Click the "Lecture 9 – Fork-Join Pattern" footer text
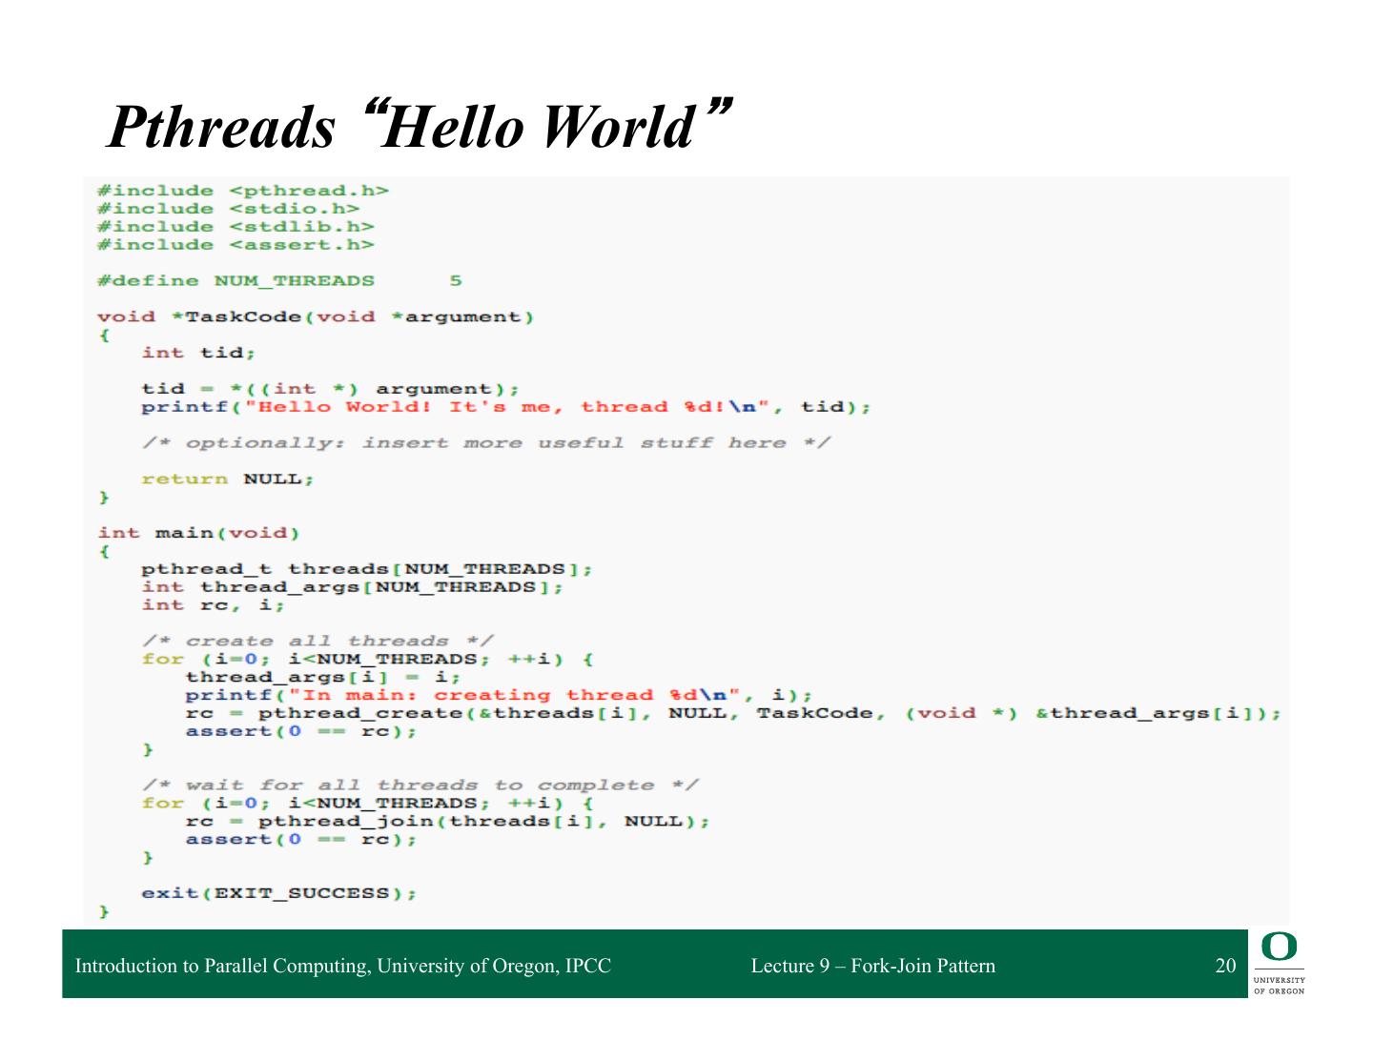Image resolution: width=1373 pixels, height=1061 pixels. tap(872, 966)
